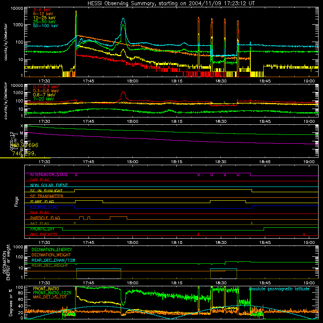Select the orange 6-12 keV legend label
The width and height of the screenshot is (323, 323).
[x=43, y=14]
